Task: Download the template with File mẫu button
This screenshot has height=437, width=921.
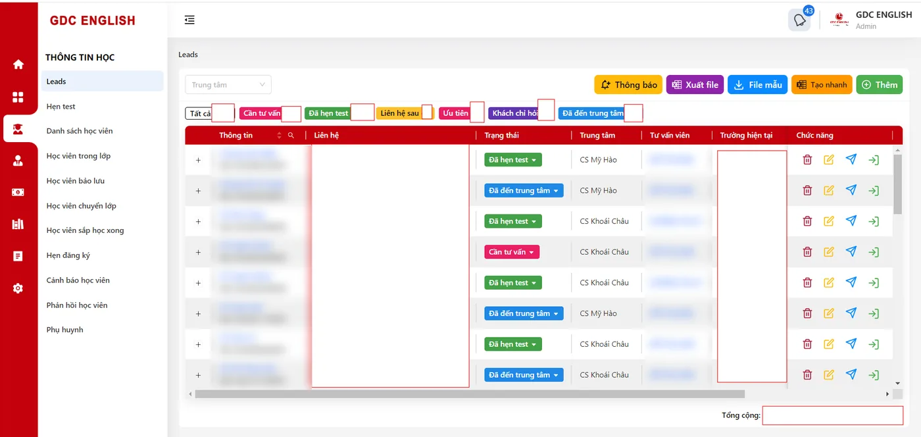Action: click(x=757, y=85)
